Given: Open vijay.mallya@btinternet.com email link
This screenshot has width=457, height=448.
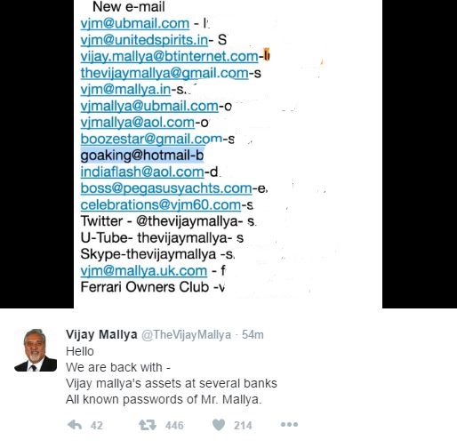Looking at the screenshot, I should (169, 57).
